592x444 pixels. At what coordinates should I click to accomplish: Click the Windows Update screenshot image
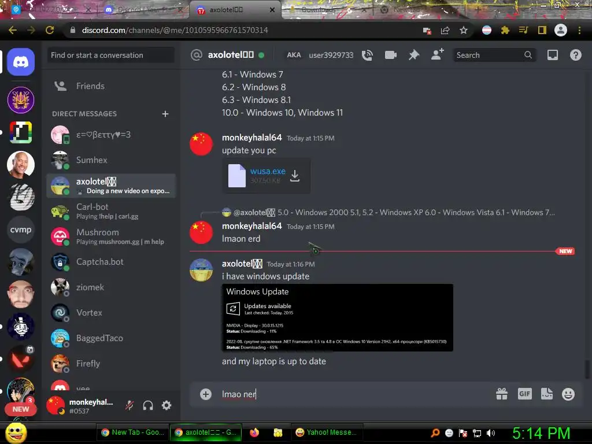338,317
